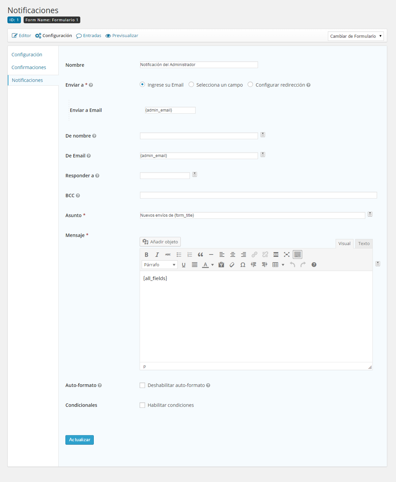The image size is (396, 482).
Task: Increase the indent
Action: pos(264,265)
